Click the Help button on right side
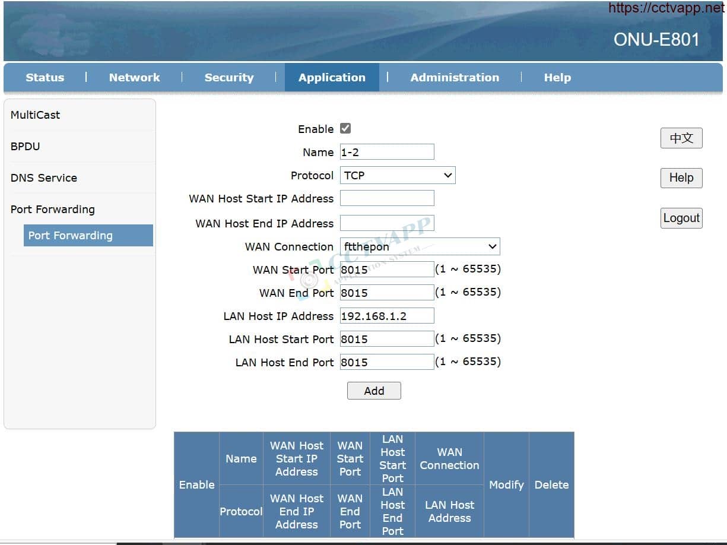 (681, 178)
